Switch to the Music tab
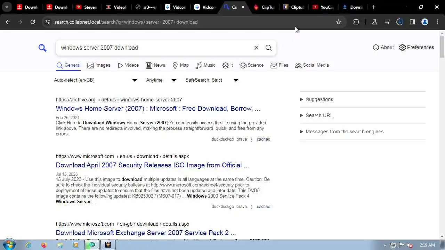Screen dimensions: 445x250 pyautogui.click(x=205, y=65)
